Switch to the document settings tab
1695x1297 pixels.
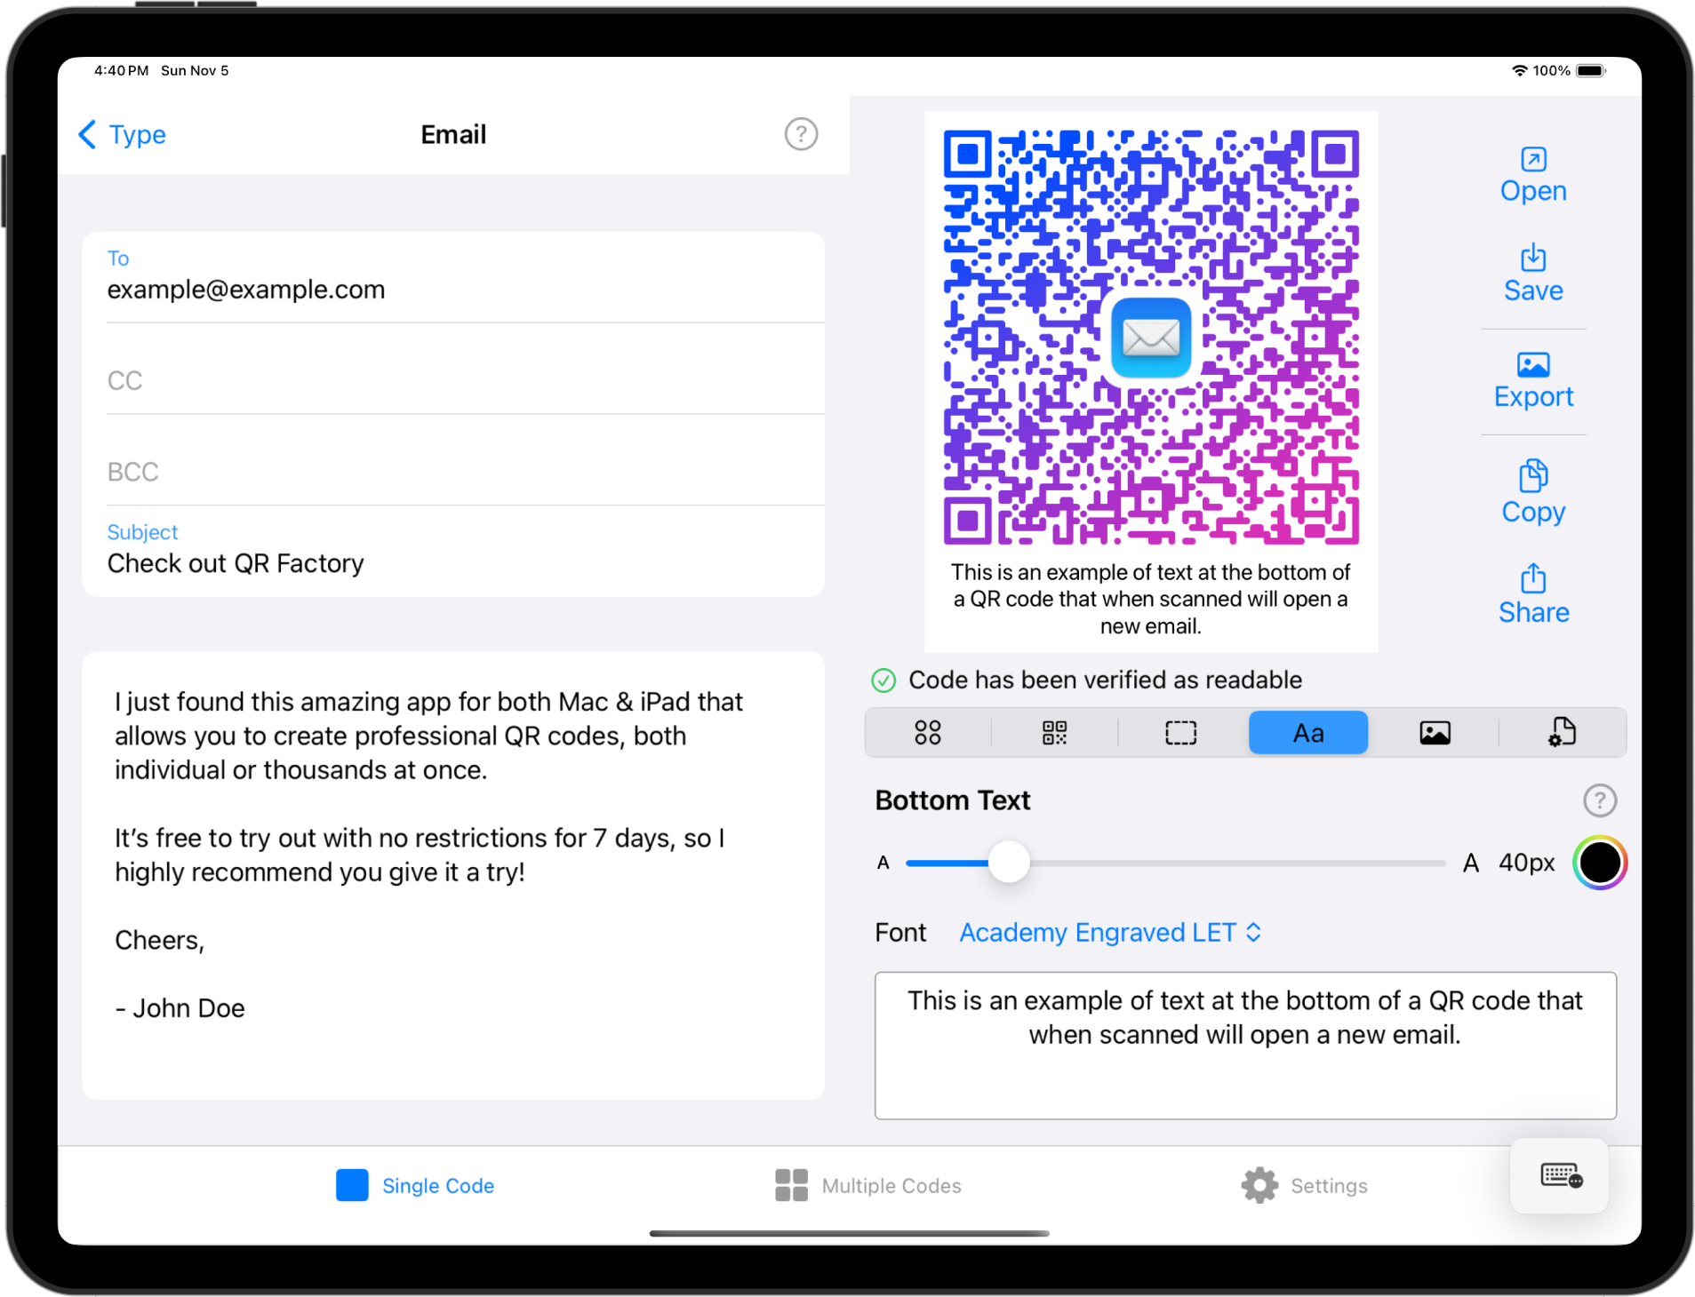point(1562,733)
